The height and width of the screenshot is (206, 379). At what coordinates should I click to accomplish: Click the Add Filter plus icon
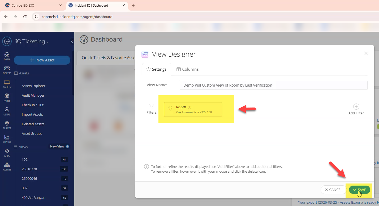[356, 107]
